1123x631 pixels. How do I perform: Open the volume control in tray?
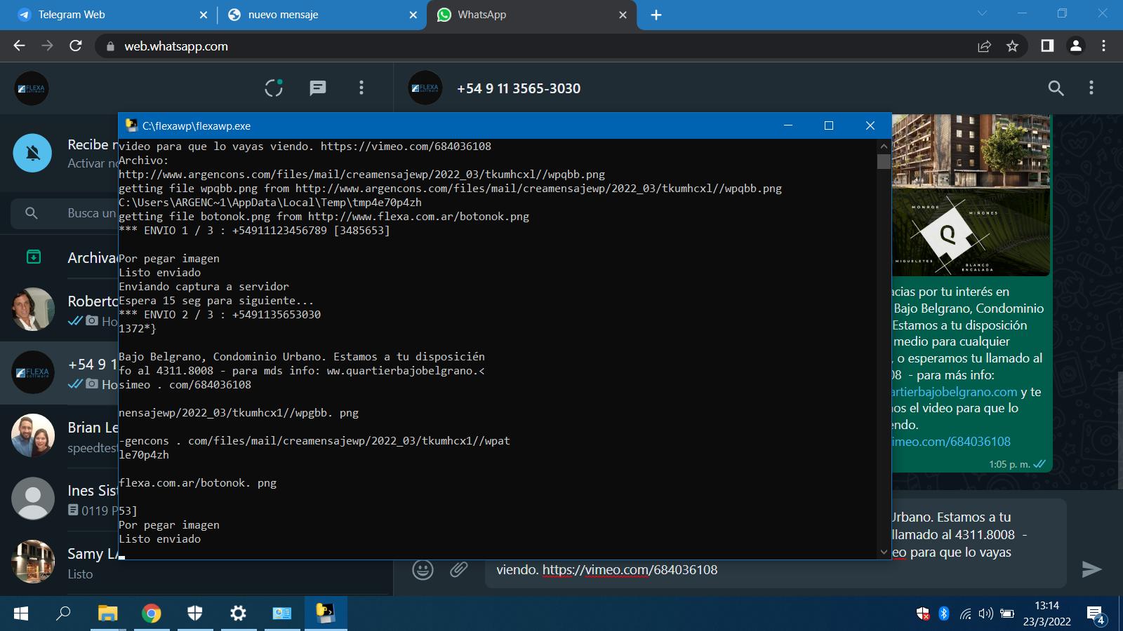coord(985,613)
